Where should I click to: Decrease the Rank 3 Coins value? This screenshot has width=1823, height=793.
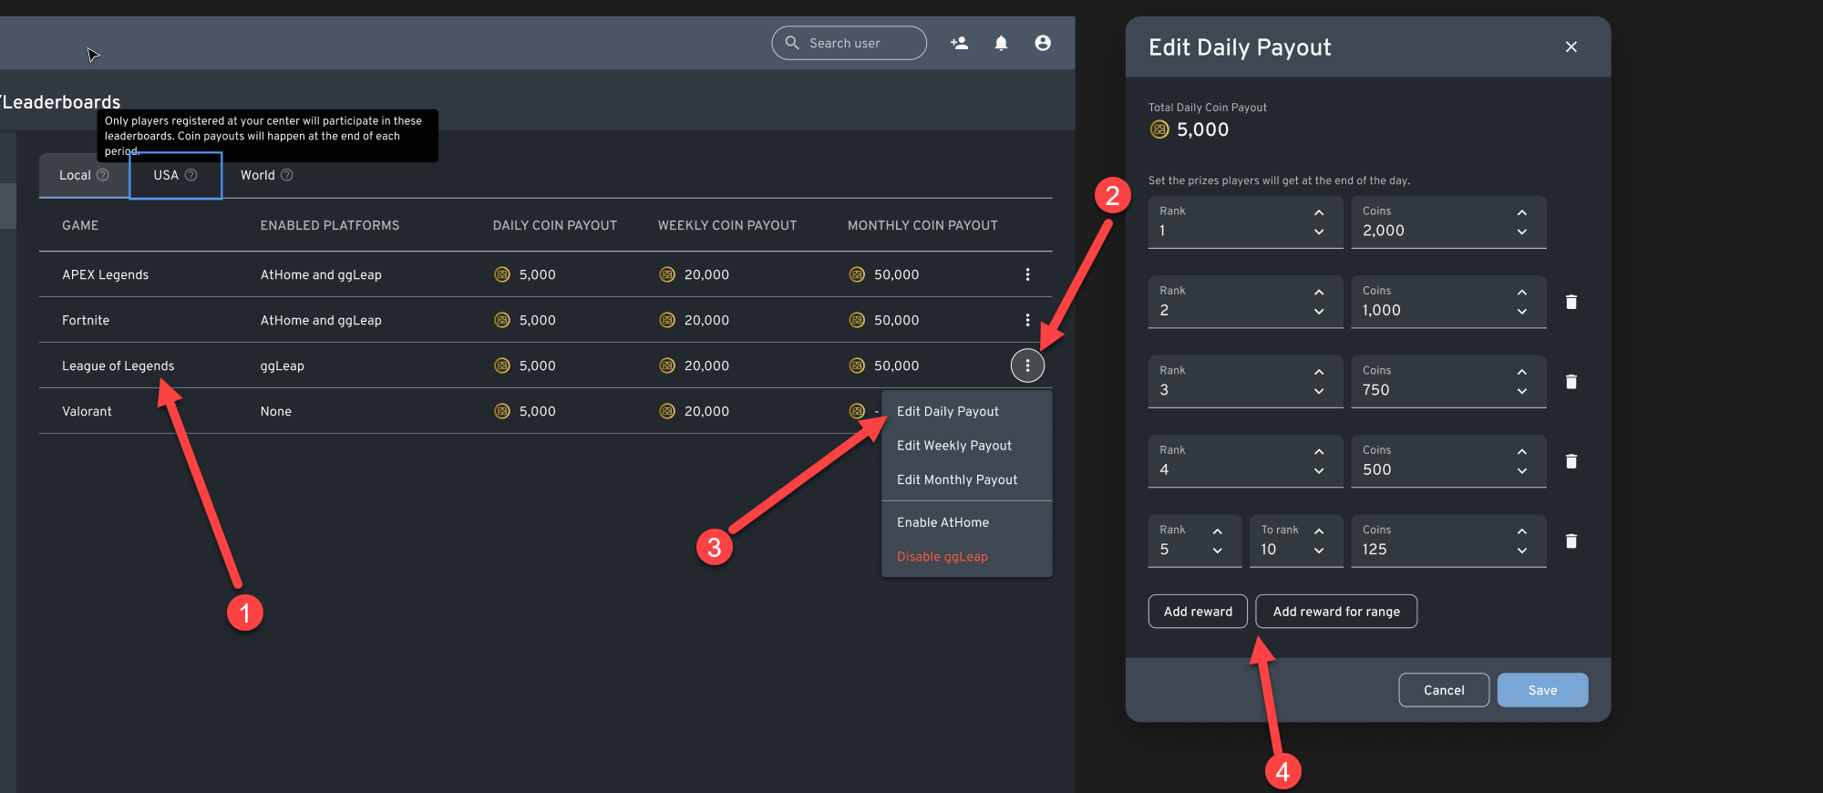[1521, 392]
